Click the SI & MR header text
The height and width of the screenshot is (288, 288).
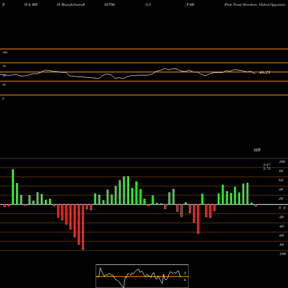pos(31,5)
